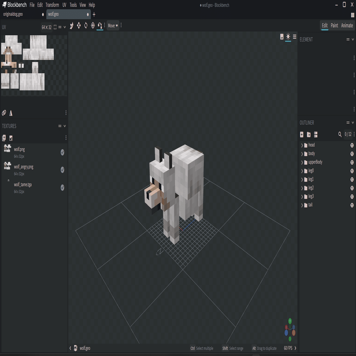
Task: Click the Outliner toolbar three-dot icon
Action: [354, 135]
